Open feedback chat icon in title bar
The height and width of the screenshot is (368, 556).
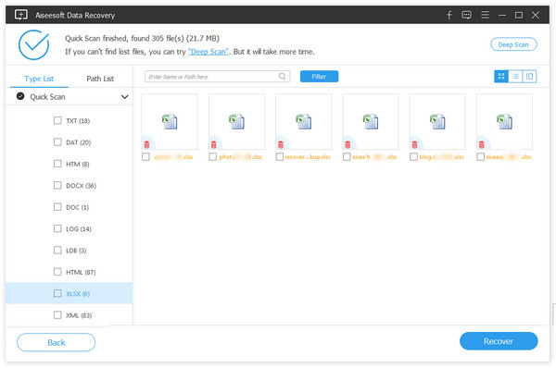click(467, 15)
